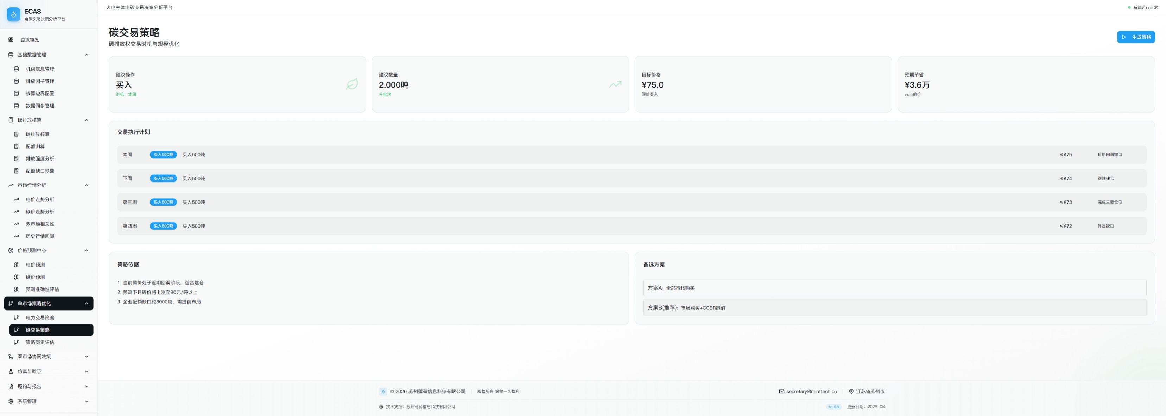The image size is (1166, 416).
Task: Click the mail icon in the footer
Action: tap(781, 392)
